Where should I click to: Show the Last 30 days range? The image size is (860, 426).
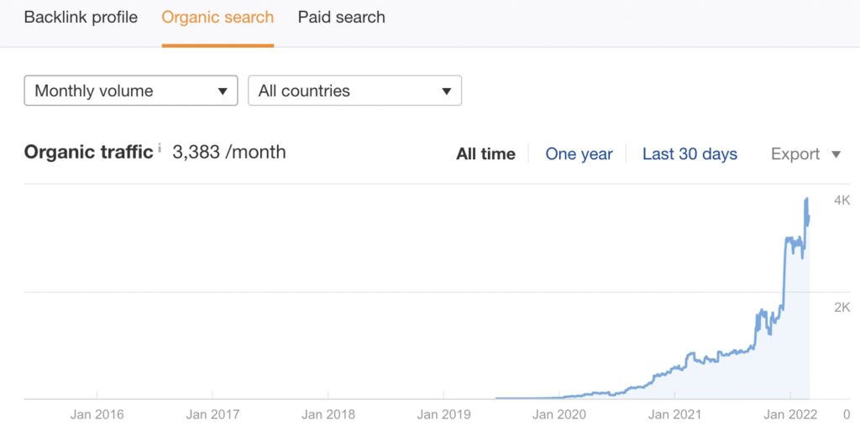[x=690, y=154]
